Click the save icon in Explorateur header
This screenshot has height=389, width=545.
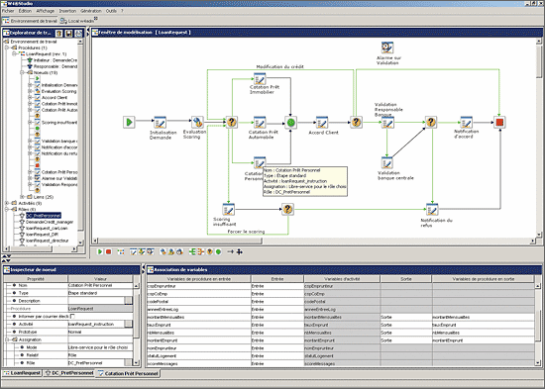pos(68,34)
